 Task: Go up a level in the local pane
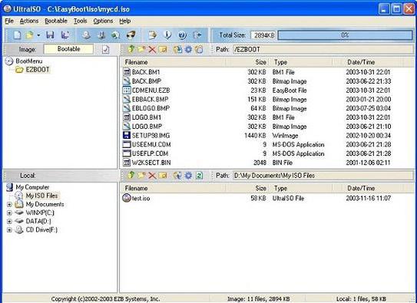coord(131,175)
